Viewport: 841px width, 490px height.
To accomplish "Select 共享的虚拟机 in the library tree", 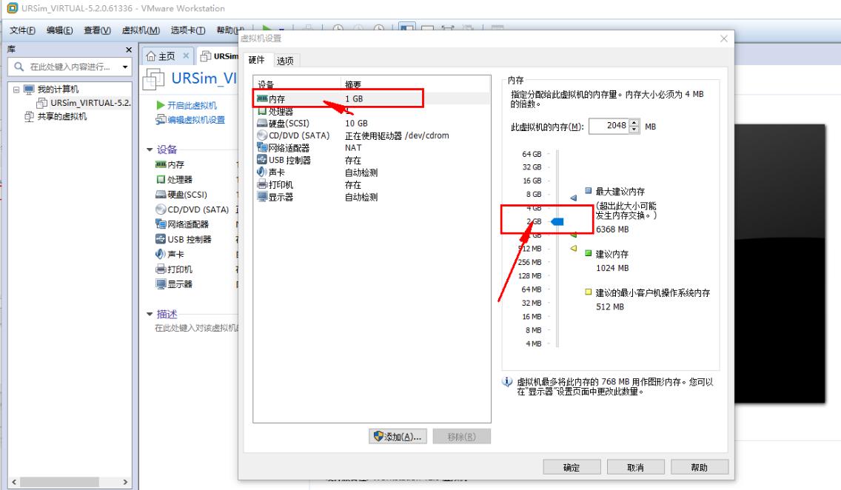I will click(x=56, y=116).
